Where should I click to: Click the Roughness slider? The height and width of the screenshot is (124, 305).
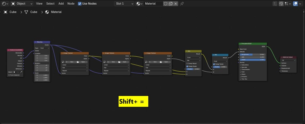252,55
